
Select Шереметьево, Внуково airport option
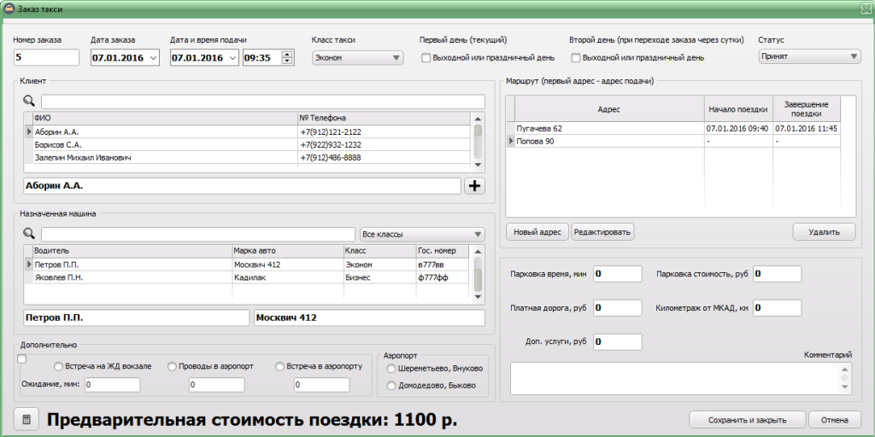(x=391, y=369)
